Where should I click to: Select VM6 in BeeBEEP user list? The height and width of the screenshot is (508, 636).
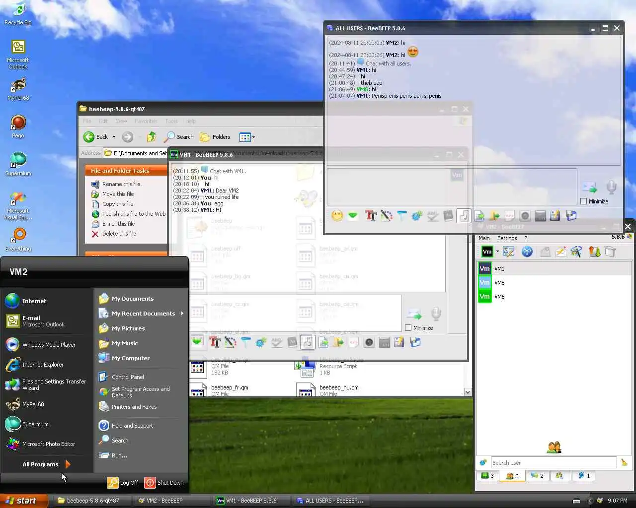pos(554,297)
